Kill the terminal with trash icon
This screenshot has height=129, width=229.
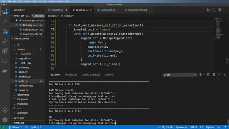coord(214,75)
